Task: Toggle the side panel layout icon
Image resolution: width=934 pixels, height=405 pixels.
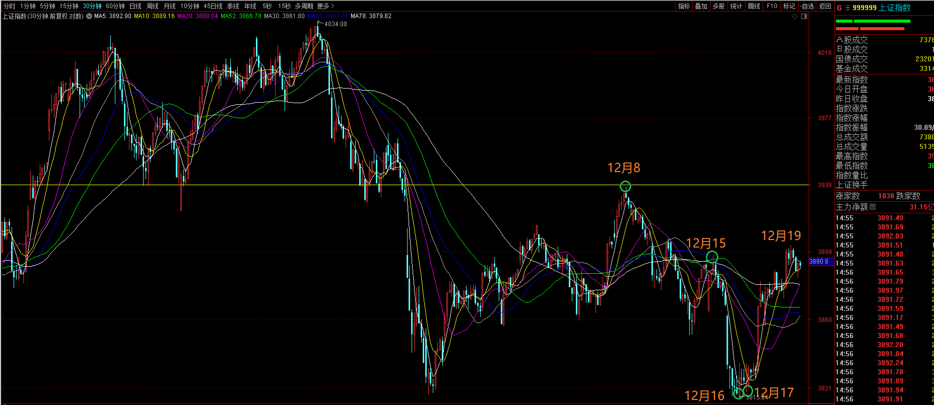Action: [x=804, y=17]
